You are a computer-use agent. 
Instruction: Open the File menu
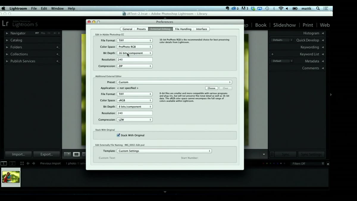click(34, 9)
